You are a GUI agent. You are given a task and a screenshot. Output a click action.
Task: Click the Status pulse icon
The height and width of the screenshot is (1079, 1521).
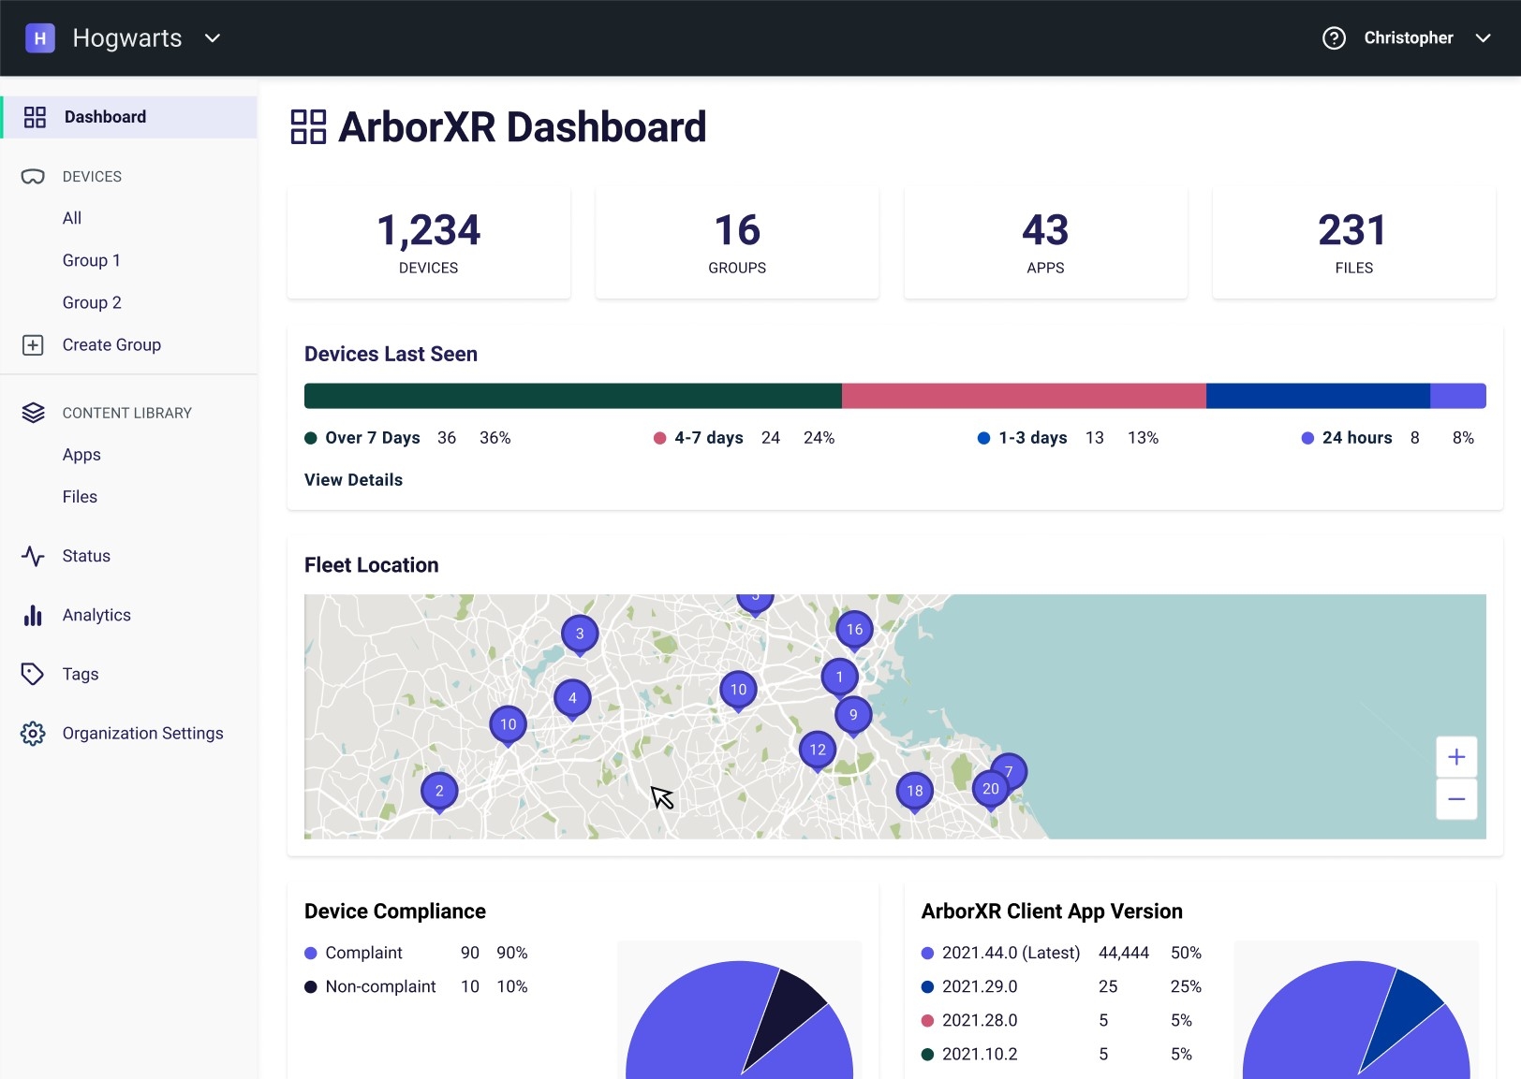33,556
